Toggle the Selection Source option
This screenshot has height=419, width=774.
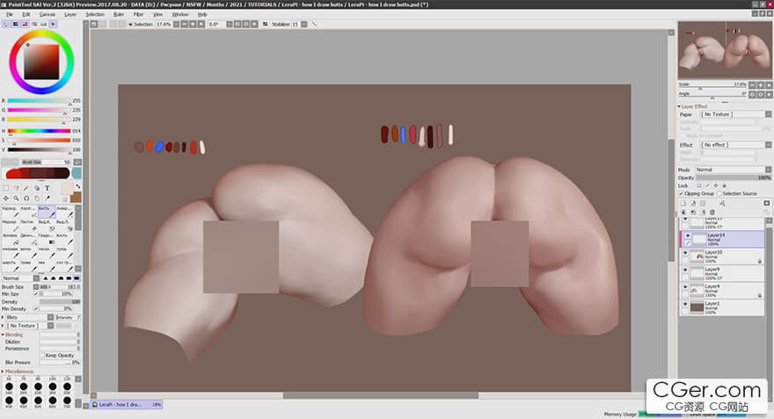pyautogui.click(x=719, y=193)
